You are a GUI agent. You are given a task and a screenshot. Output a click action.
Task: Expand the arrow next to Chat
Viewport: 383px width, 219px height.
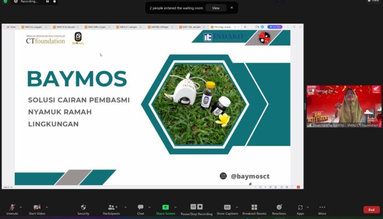(149, 208)
